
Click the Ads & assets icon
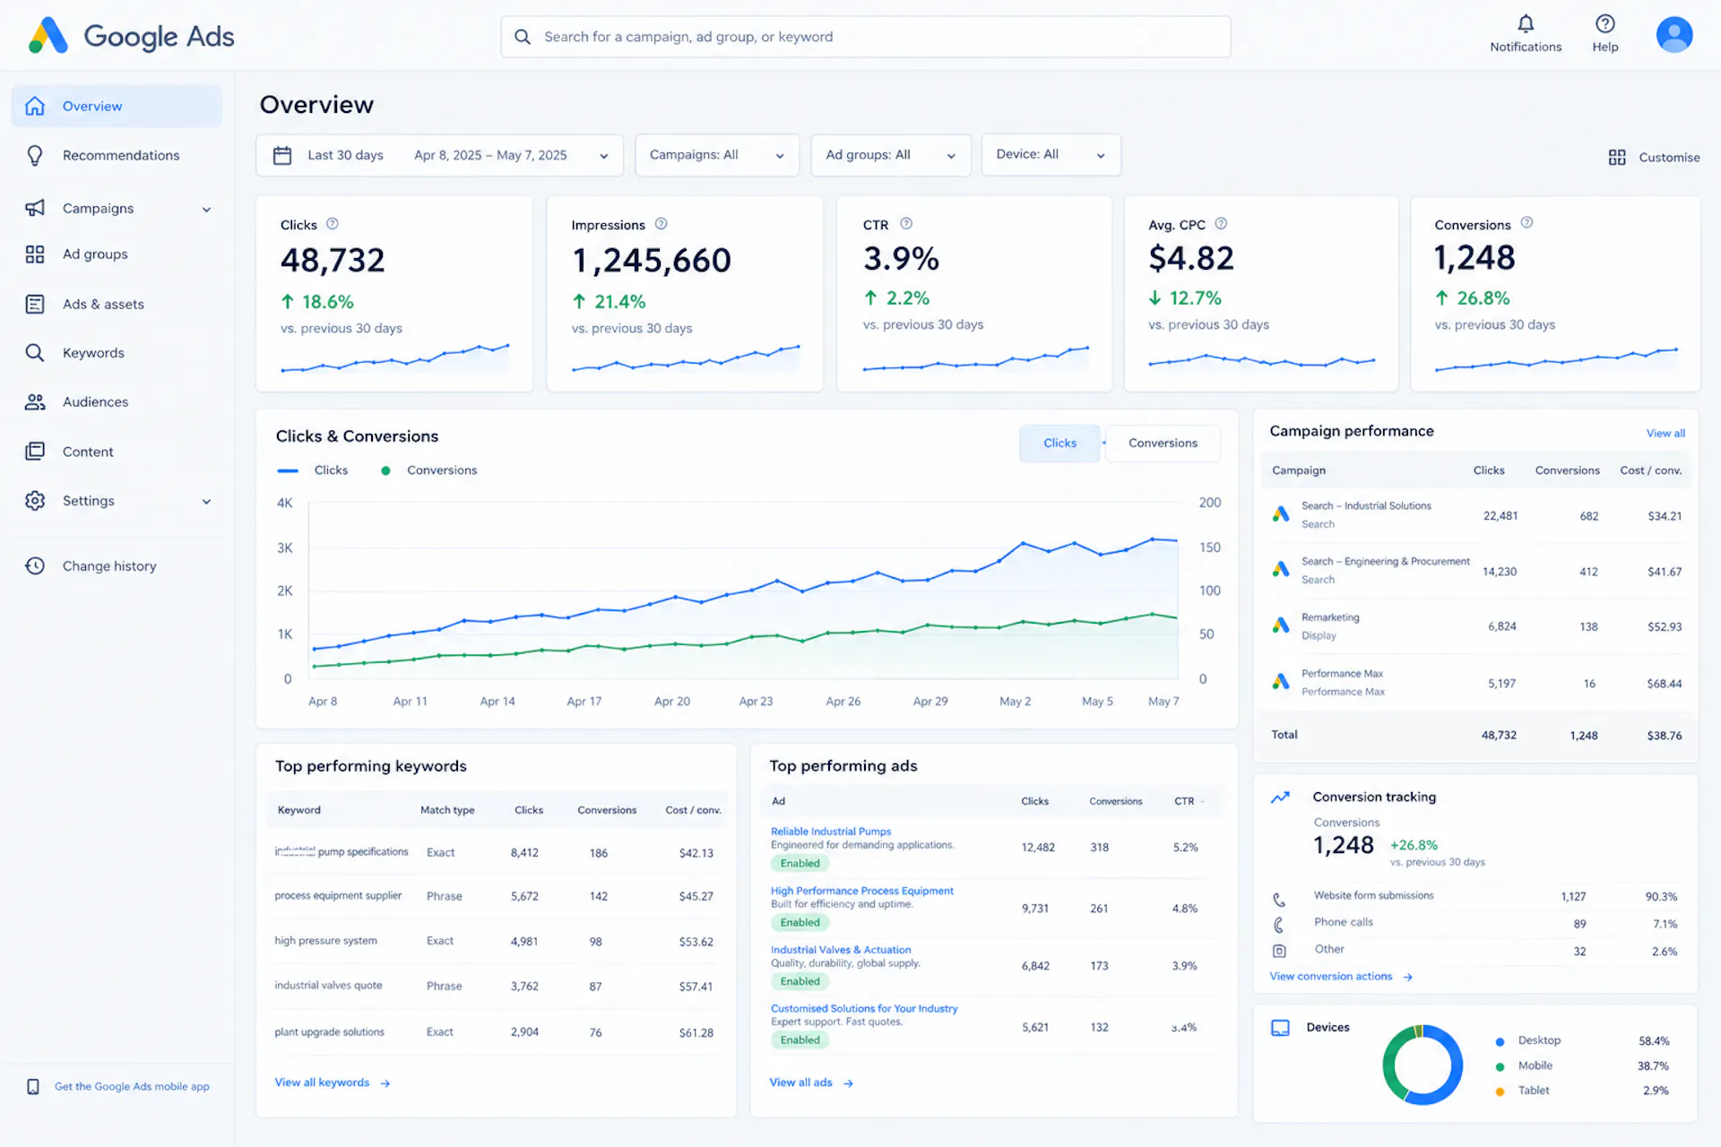[35, 305]
